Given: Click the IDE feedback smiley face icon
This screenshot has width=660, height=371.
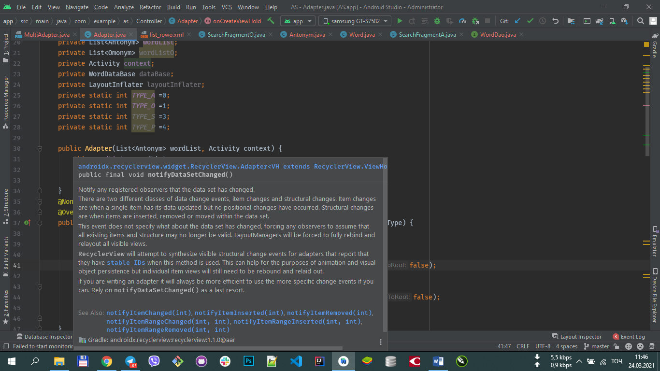Looking at the screenshot, I should point(629,346).
